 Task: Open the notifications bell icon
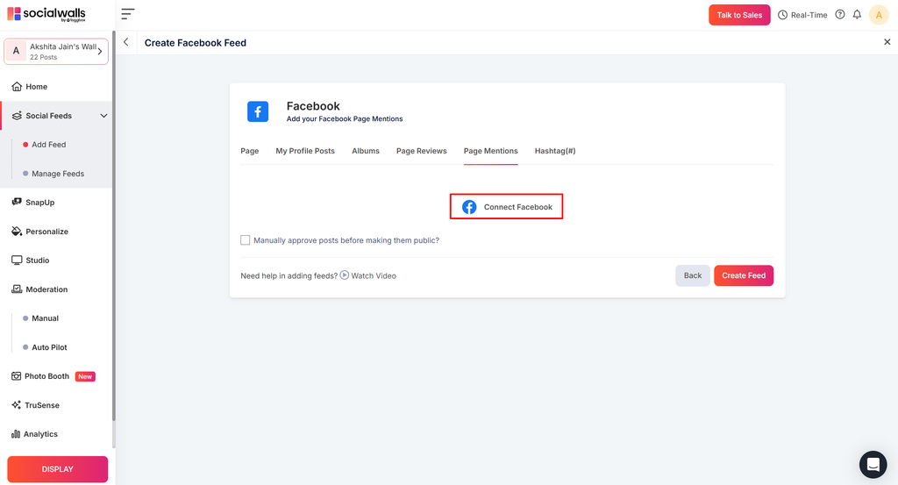point(857,14)
